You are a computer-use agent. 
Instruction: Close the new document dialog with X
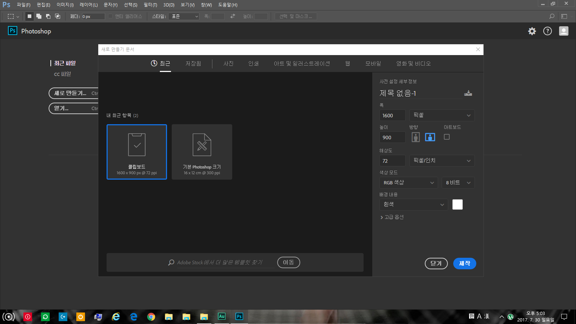478,49
